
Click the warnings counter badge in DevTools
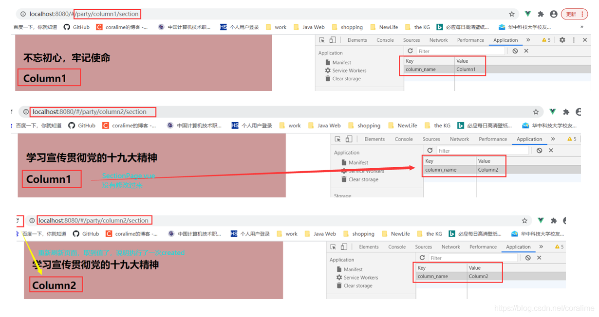point(545,40)
